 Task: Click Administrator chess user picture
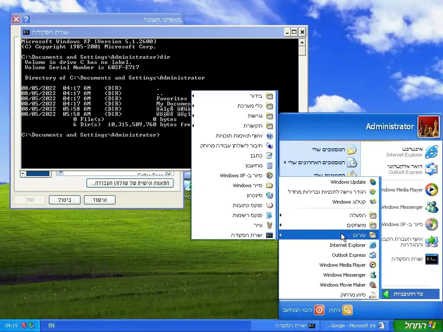pos(428,127)
